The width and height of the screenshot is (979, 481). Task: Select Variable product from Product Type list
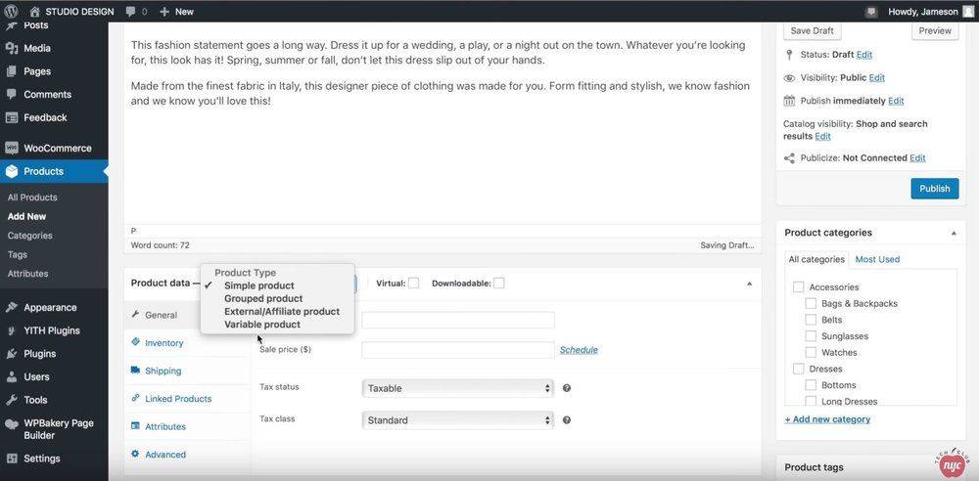[261, 325]
